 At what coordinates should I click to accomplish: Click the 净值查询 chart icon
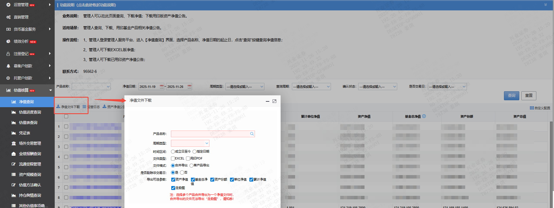tap(14, 102)
